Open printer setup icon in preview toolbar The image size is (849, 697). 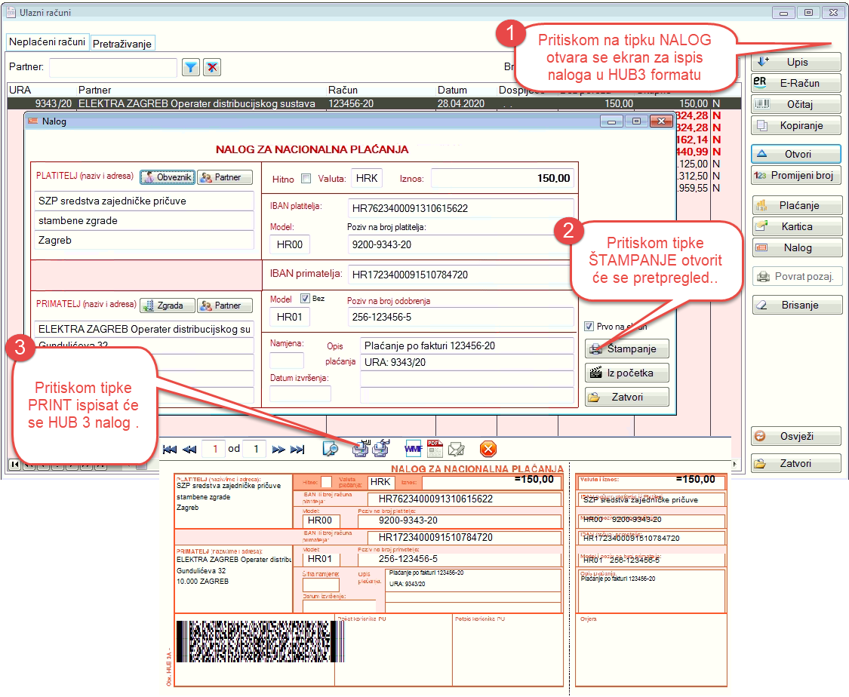(x=381, y=448)
